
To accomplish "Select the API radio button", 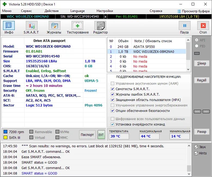I will pos(196,40).
